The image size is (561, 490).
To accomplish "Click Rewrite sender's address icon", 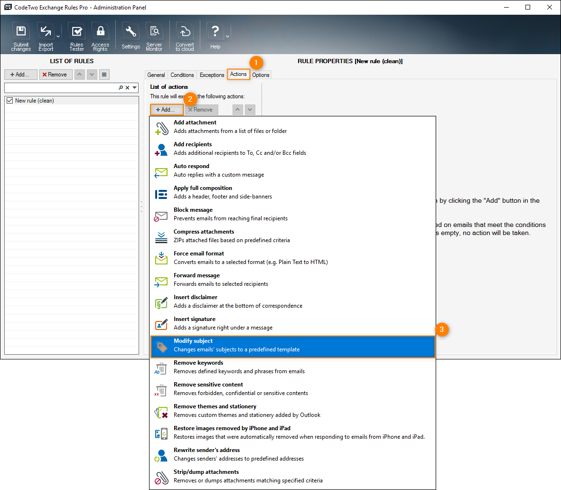I will click(x=161, y=456).
